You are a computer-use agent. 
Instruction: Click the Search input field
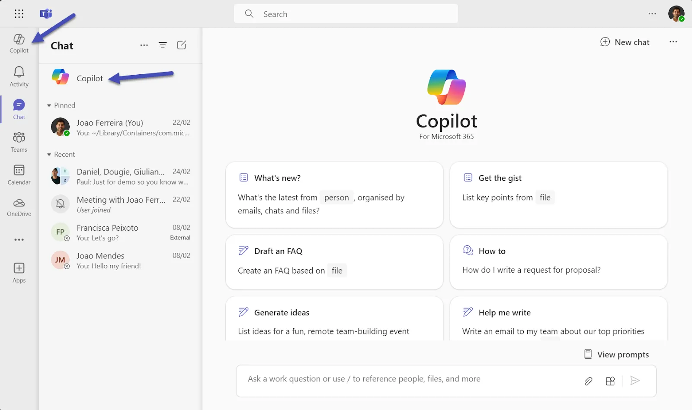click(x=346, y=14)
